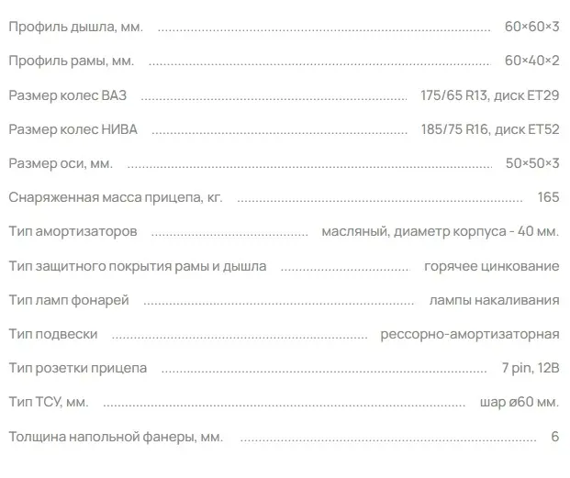
Task: Click the 'Размер колес НИВА' label
Action: coord(73,129)
